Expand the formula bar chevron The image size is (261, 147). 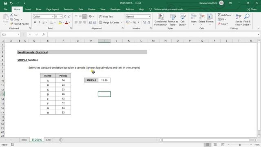tap(258, 34)
